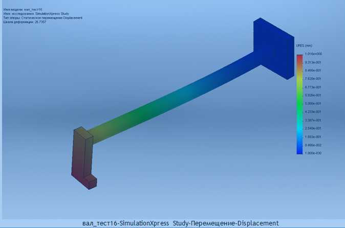
Task: Click legend value 1.693e-001
Action: tap(313, 137)
